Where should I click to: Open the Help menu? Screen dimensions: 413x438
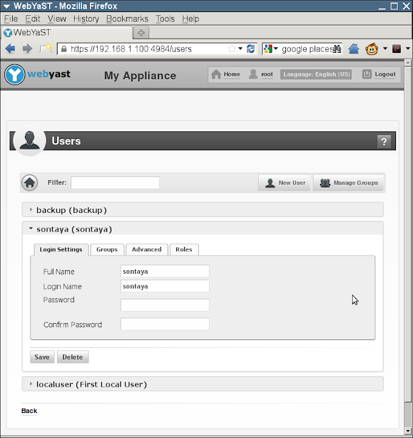pyautogui.click(x=191, y=19)
